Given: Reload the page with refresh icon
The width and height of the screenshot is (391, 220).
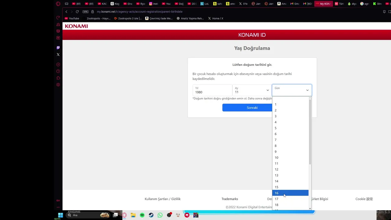Looking at the screenshot, I should coord(77,12).
